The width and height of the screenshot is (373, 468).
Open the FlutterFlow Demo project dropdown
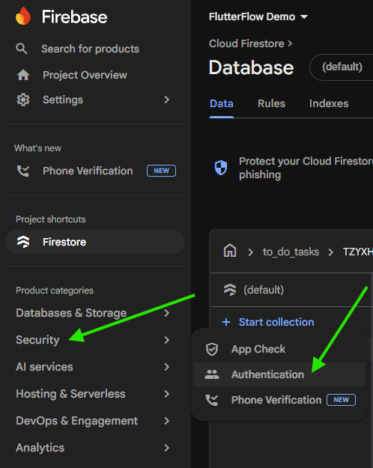pos(258,16)
